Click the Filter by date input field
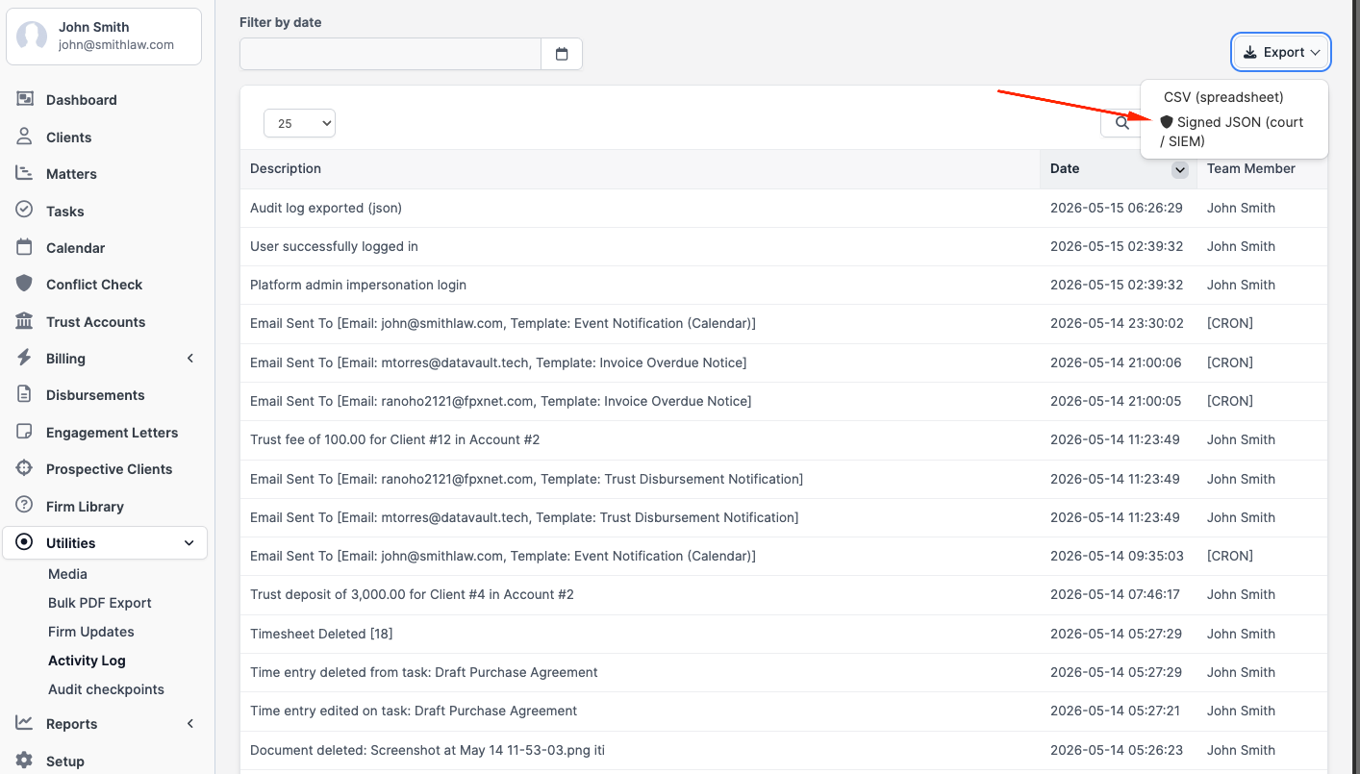 [390, 54]
